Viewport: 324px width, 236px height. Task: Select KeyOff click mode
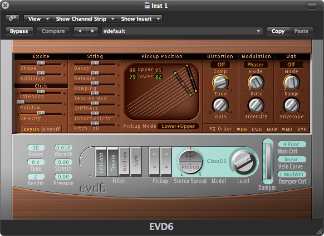(x=51, y=129)
